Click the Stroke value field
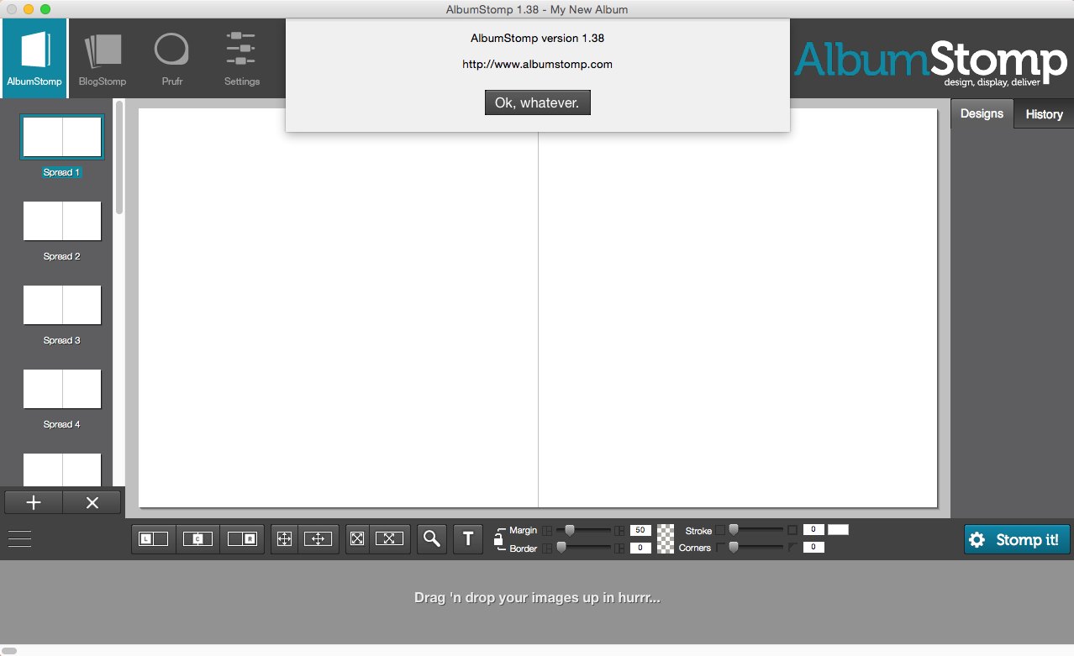This screenshot has height=656, width=1074. click(813, 530)
